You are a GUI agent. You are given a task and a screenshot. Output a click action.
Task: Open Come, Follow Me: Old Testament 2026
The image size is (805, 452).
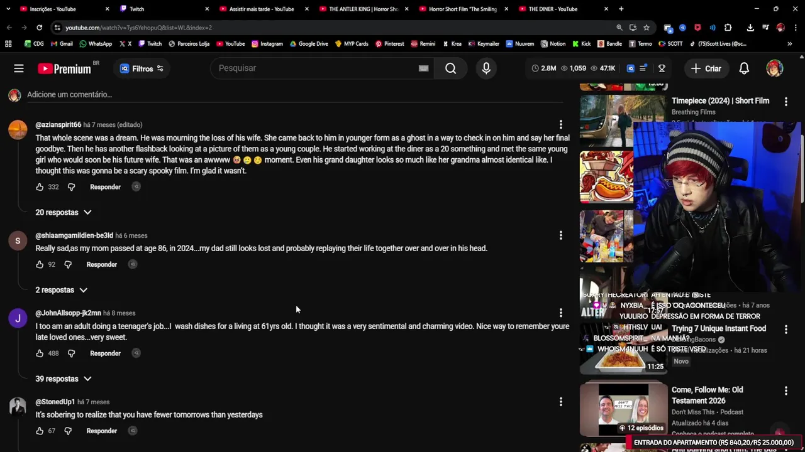point(707,395)
